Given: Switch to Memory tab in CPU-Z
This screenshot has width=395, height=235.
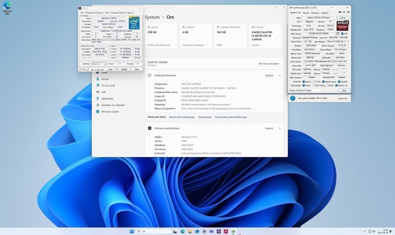Looking at the screenshot, I should point(100,13).
